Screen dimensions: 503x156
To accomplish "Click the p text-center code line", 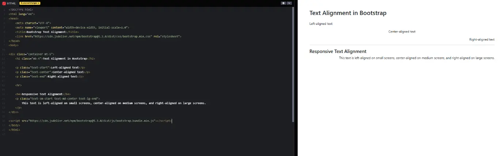I will 53,72.
